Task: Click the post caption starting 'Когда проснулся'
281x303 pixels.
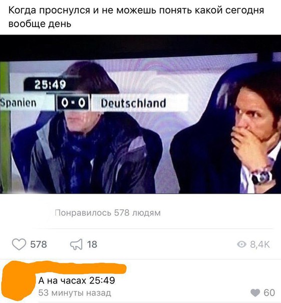Action: tap(136, 17)
